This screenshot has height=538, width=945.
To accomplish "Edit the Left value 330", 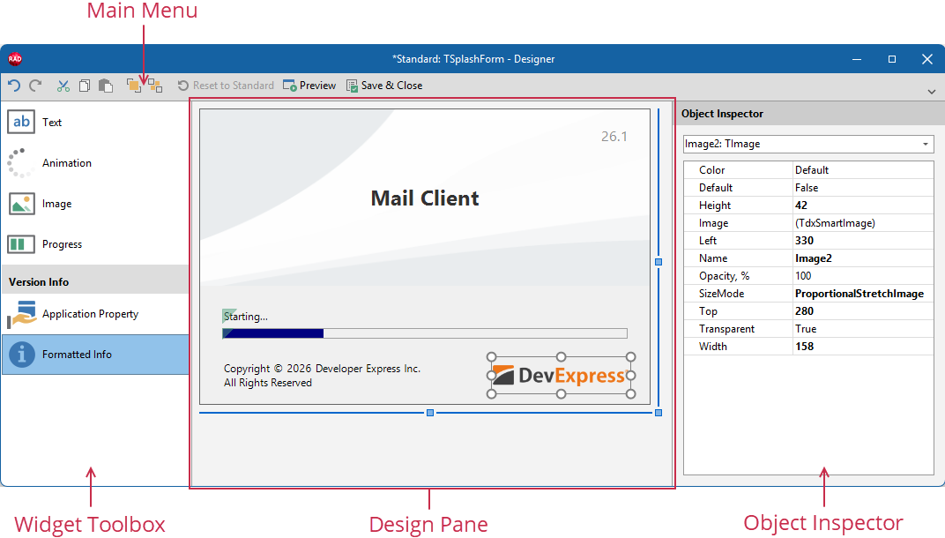I will (862, 241).
